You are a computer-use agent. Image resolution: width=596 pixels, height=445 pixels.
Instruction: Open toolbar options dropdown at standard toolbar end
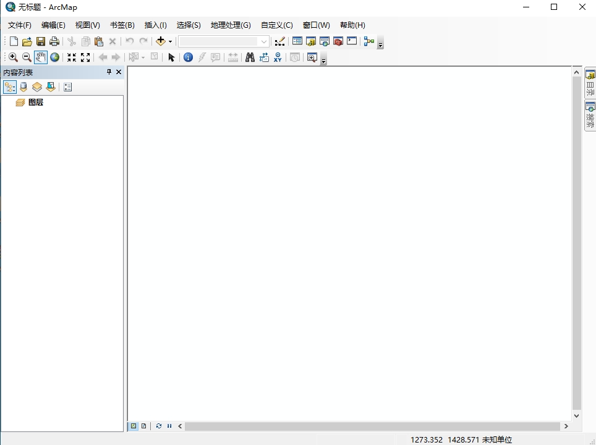(380, 44)
